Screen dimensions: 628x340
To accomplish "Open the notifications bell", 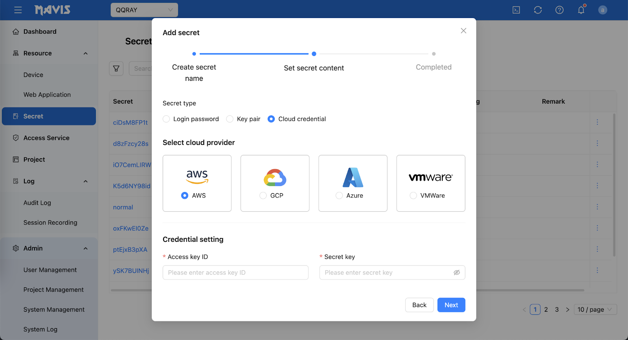I will click(x=581, y=10).
